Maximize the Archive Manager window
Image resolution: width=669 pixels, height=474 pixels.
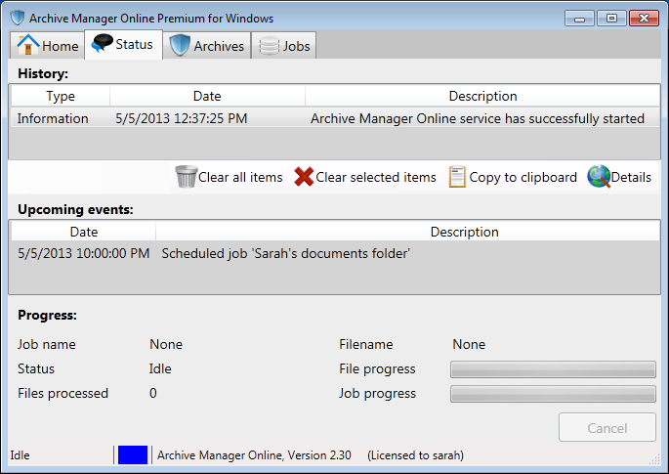(611, 19)
